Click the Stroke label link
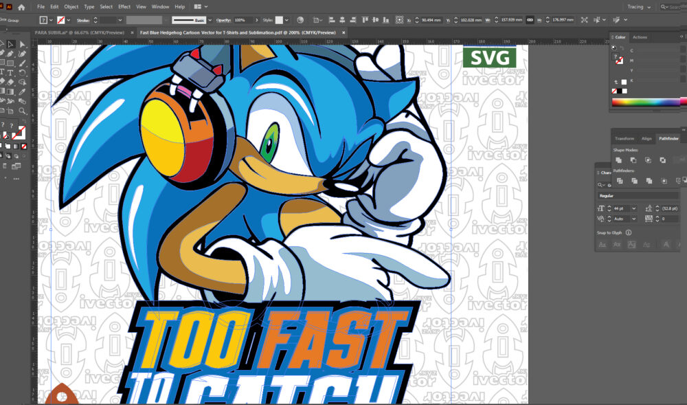The image size is (687, 405). tap(83, 20)
